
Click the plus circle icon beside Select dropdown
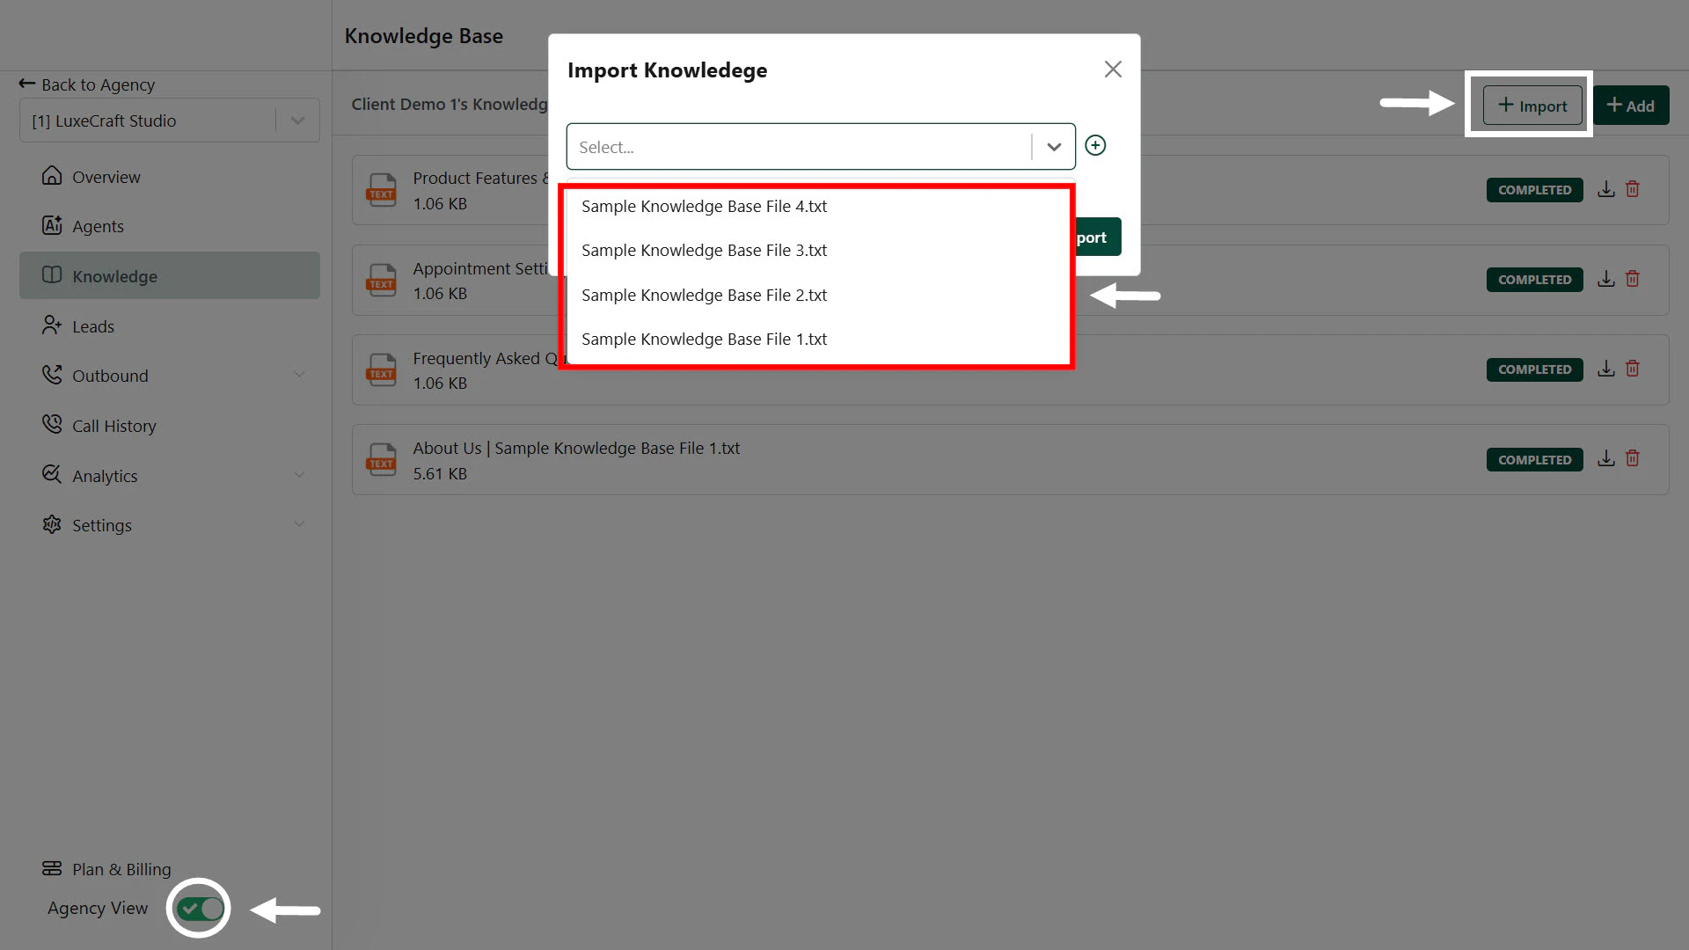[1095, 145]
